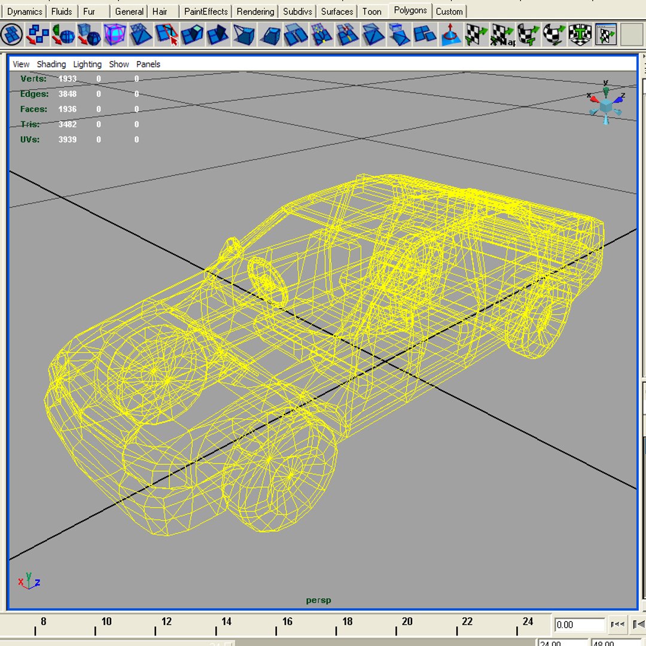Click the step back playback button
The image size is (646, 646).
(638, 624)
